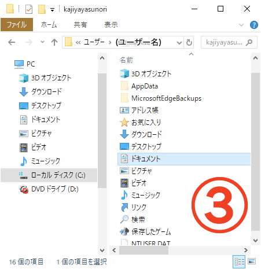Select ドキュメント in navigation pane

pos(40,120)
